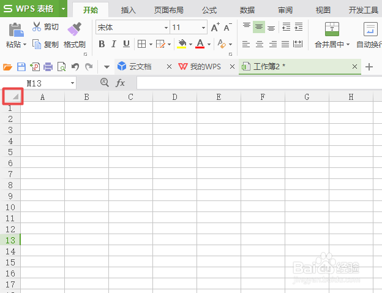Increase indent icon
The image size is (382, 293).
point(299,27)
